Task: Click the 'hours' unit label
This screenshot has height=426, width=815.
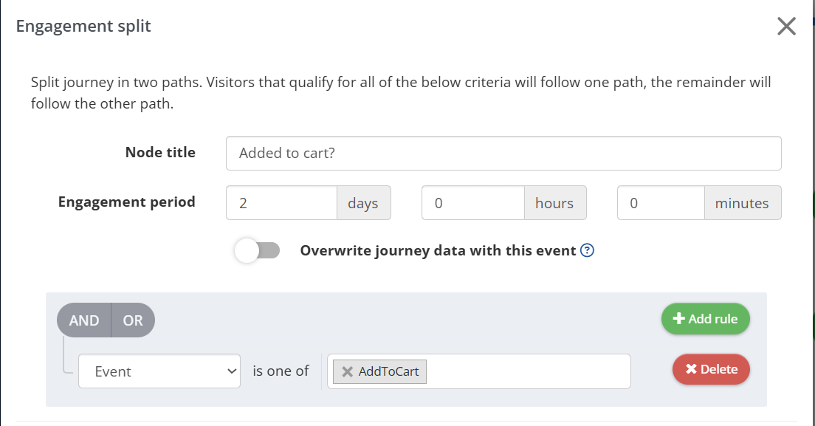Action: 555,202
